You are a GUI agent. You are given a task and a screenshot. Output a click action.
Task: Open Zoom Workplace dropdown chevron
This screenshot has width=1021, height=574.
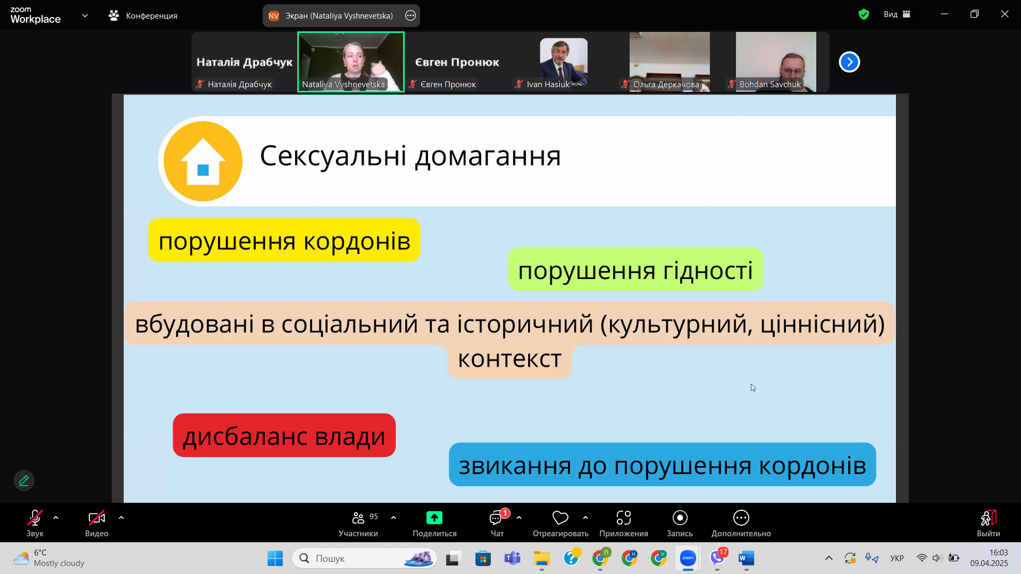click(85, 15)
